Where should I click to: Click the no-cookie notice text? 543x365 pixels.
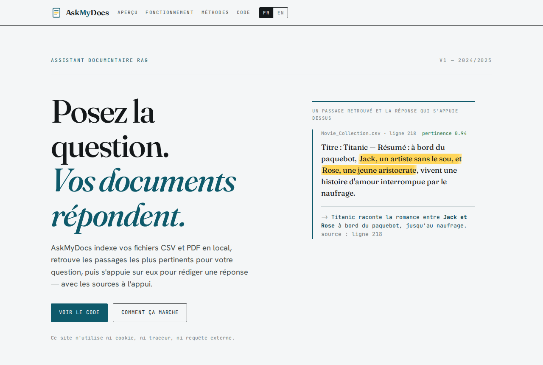point(143,338)
